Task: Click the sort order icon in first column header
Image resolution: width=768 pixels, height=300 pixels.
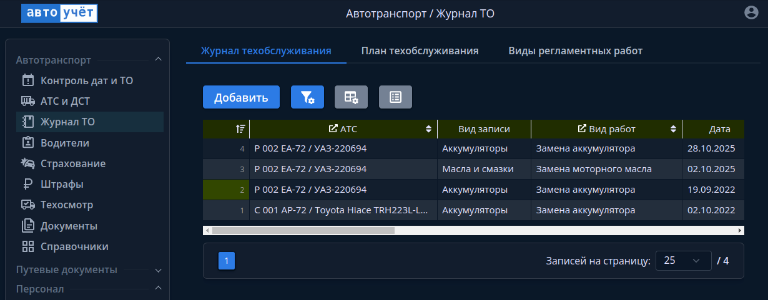Action: click(240, 129)
